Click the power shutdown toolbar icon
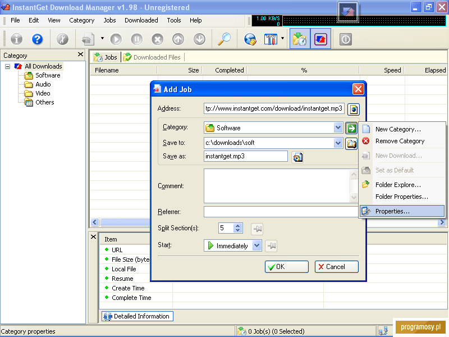Screen dimensions: 449x337 (x=345, y=39)
